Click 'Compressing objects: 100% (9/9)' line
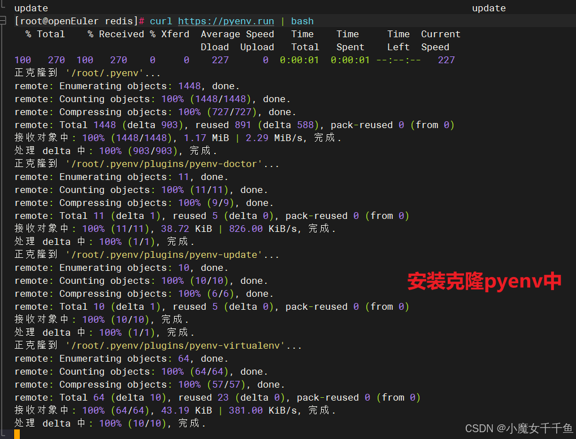The height and width of the screenshot is (439, 576). (x=144, y=203)
